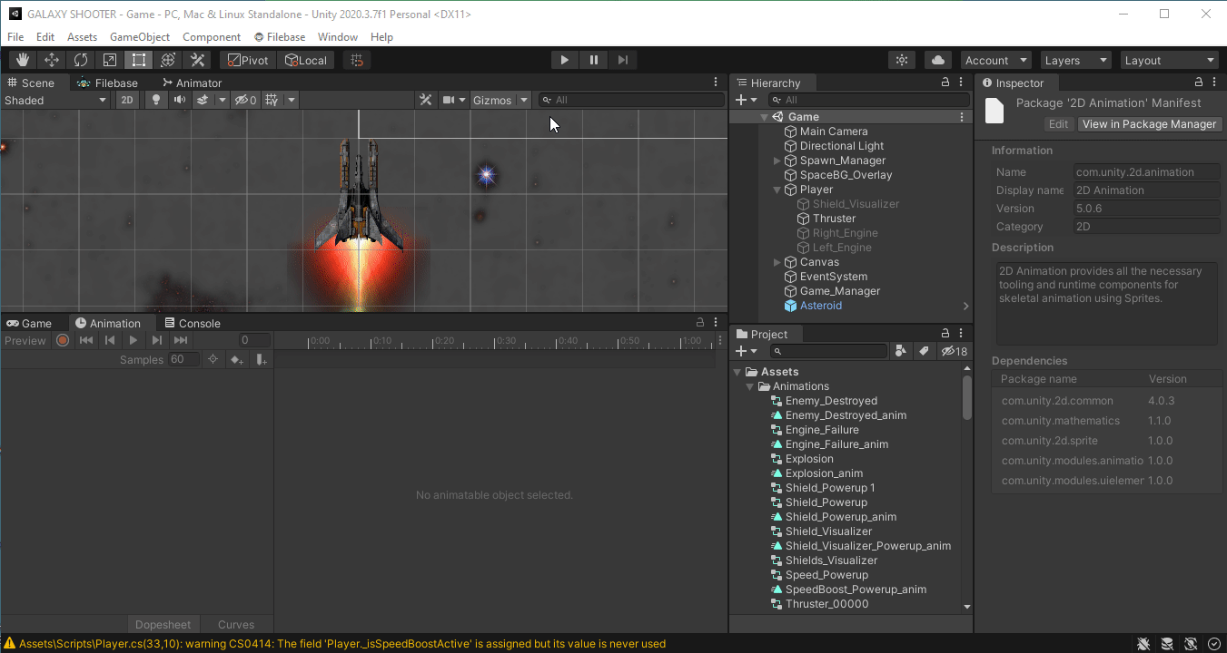Open the Shaded draw mode dropdown
This screenshot has height=653, width=1227.
click(55, 100)
